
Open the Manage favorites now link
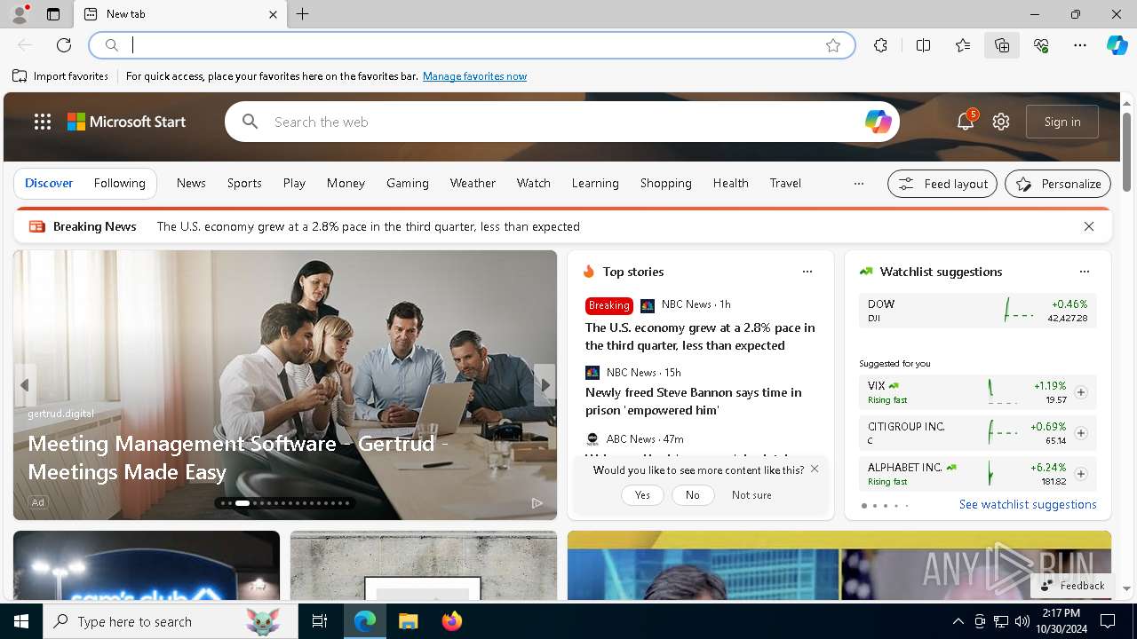click(474, 76)
